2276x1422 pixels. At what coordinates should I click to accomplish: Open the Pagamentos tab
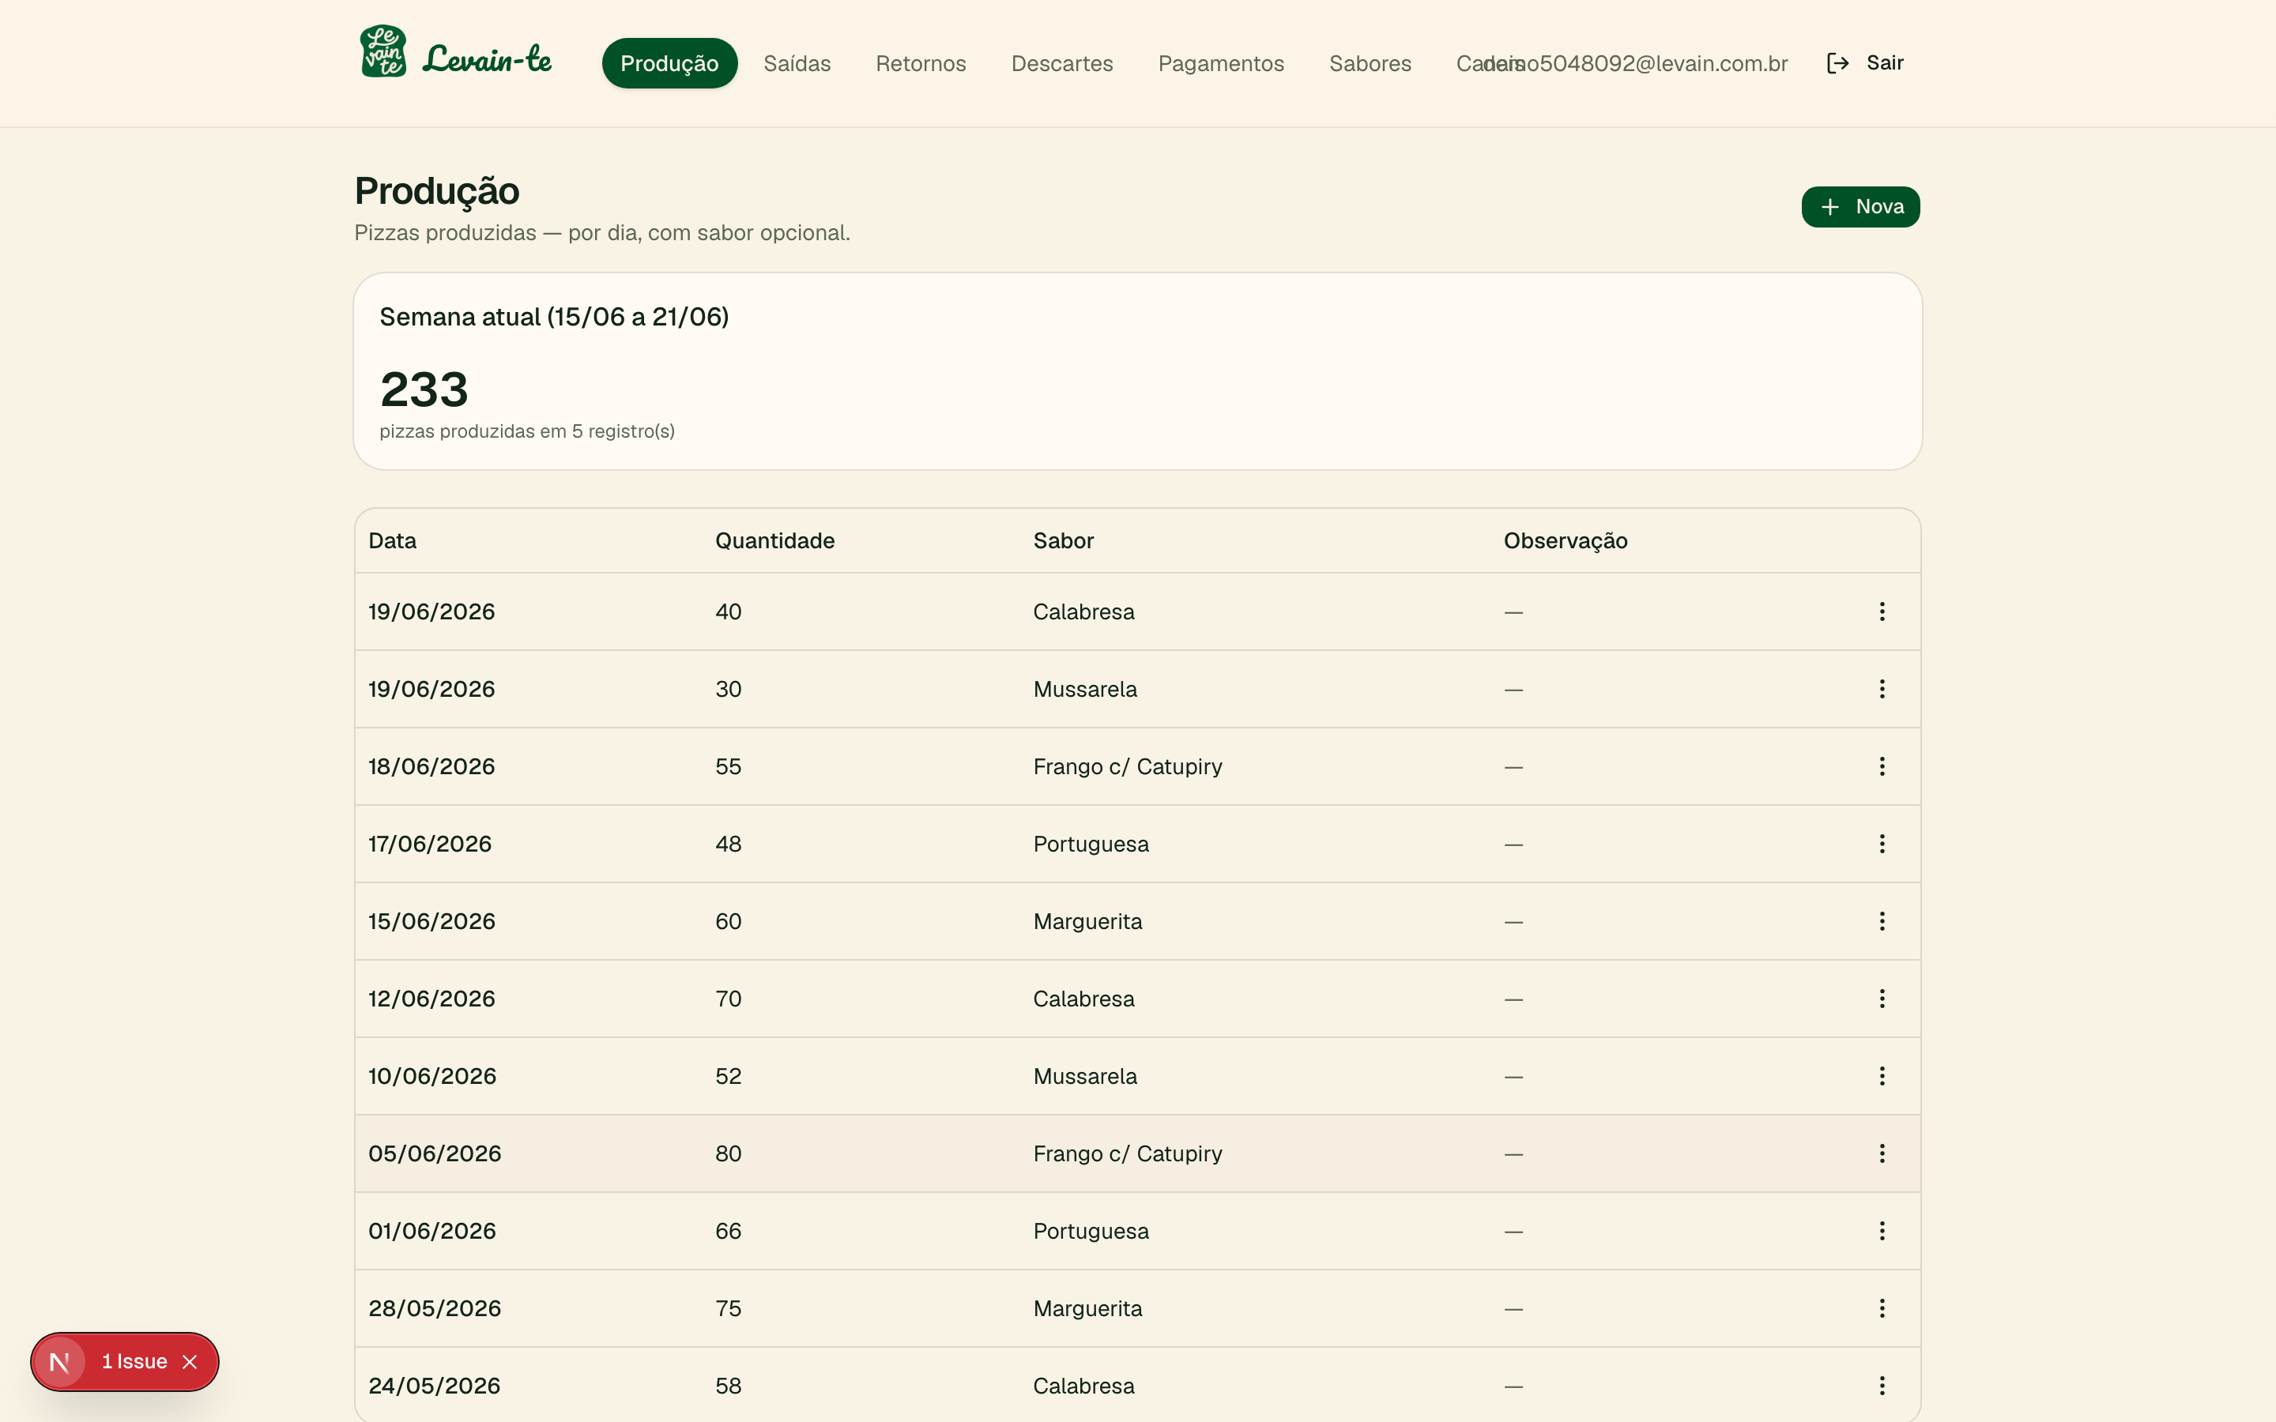pyautogui.click(x=1221, y=63)
